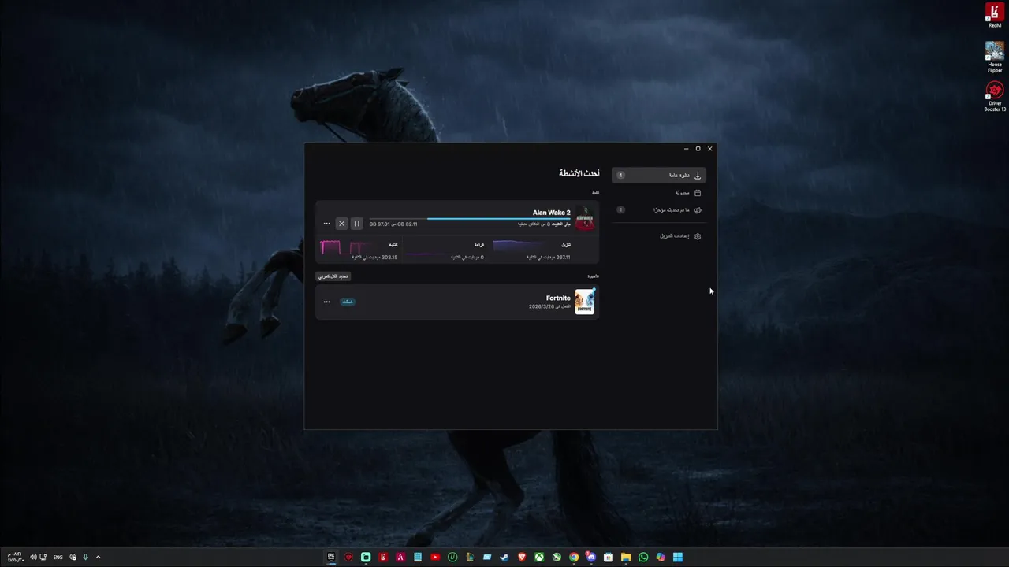
Task: Open WhatsApp from the taskbar
Action: coord(643,557)
